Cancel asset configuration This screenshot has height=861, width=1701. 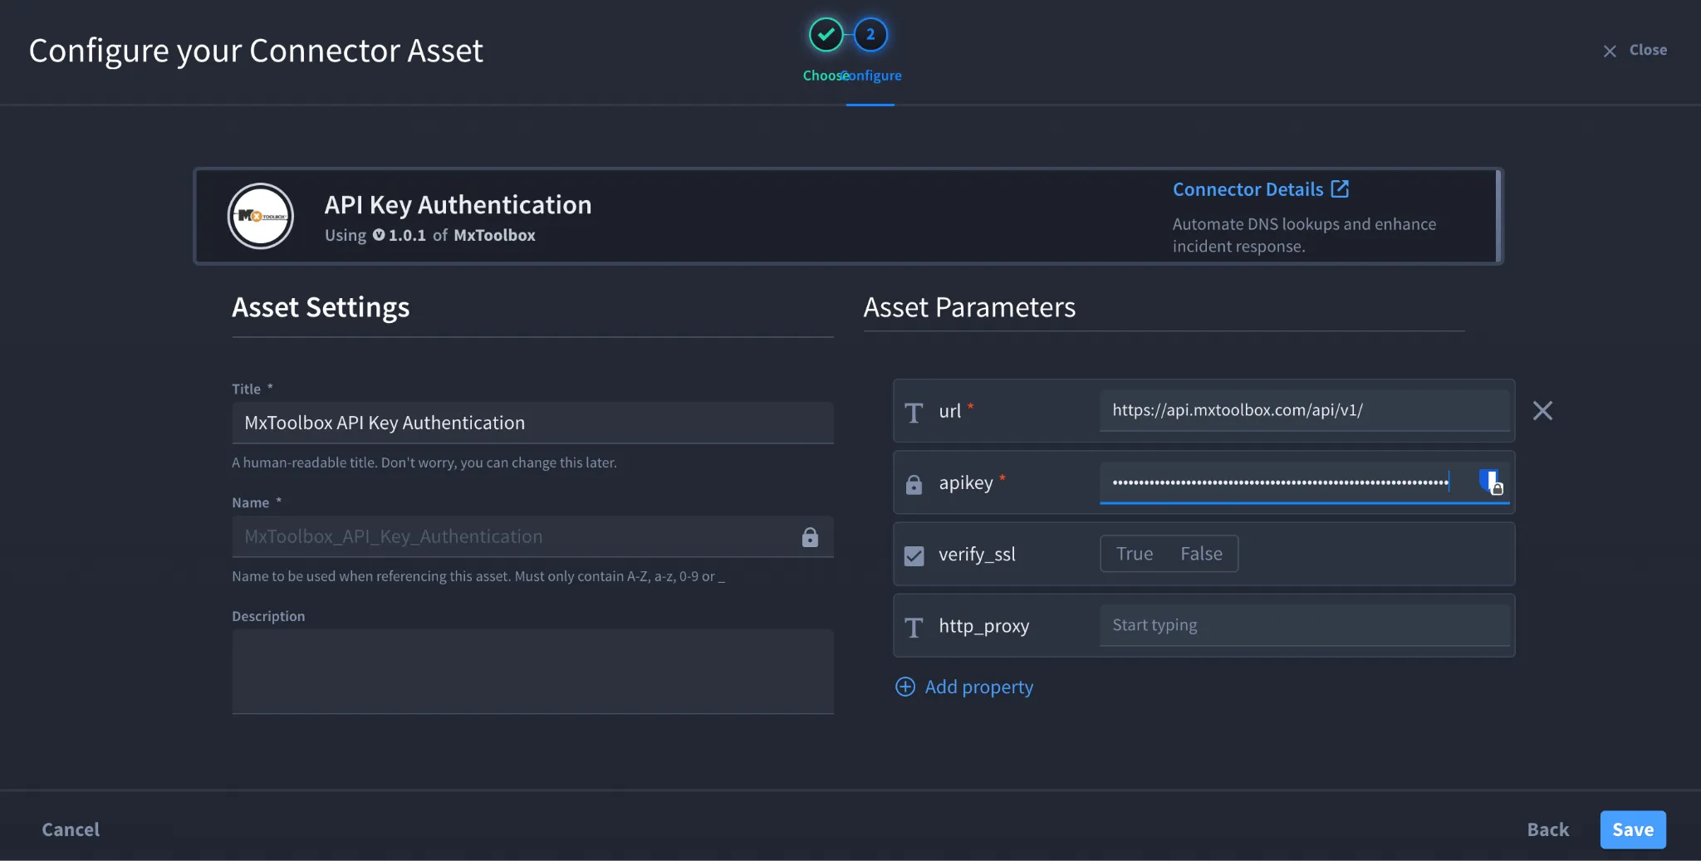[71, 829]
